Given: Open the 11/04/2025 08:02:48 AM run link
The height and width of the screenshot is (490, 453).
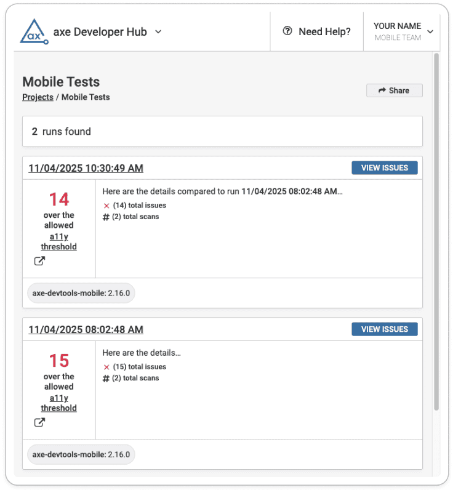Looking at the screenshot, I should (86, 329).
